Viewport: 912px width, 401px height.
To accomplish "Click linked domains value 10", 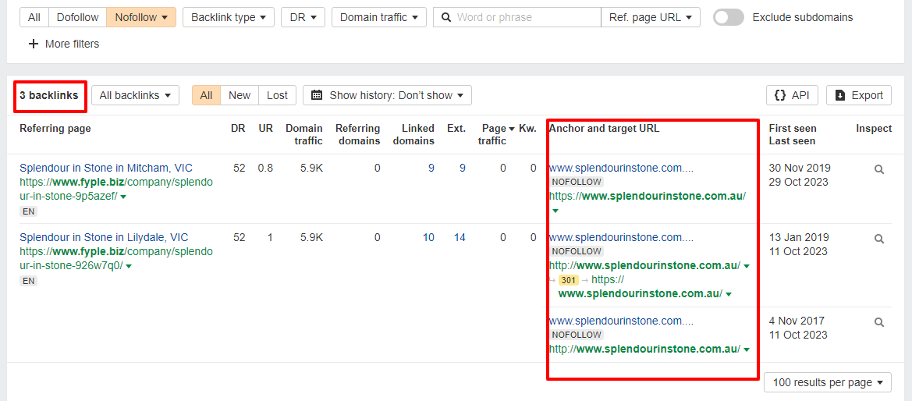I will tap(428, 237).
